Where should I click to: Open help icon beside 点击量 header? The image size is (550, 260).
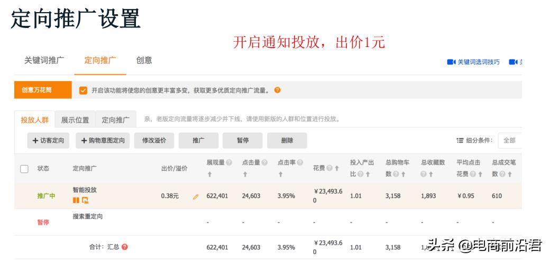[x=264, y=162]
